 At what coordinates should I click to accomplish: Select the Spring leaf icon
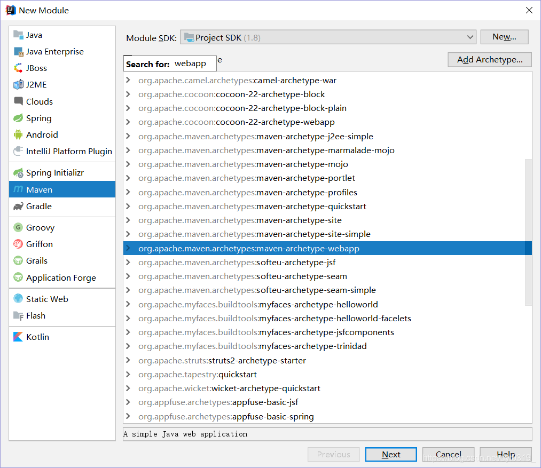click(18, 118)
